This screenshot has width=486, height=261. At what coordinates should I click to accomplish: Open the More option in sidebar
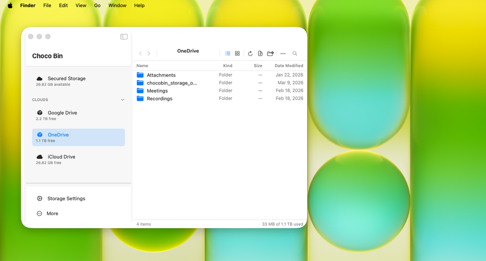(x=52, y=213)
